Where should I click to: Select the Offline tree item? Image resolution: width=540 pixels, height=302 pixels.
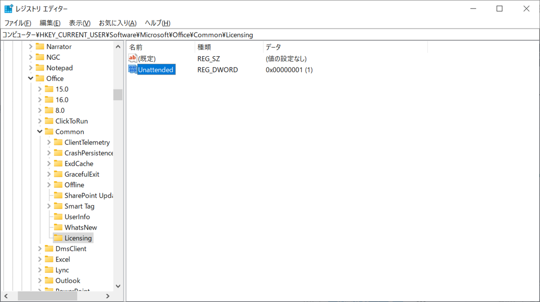74,185
